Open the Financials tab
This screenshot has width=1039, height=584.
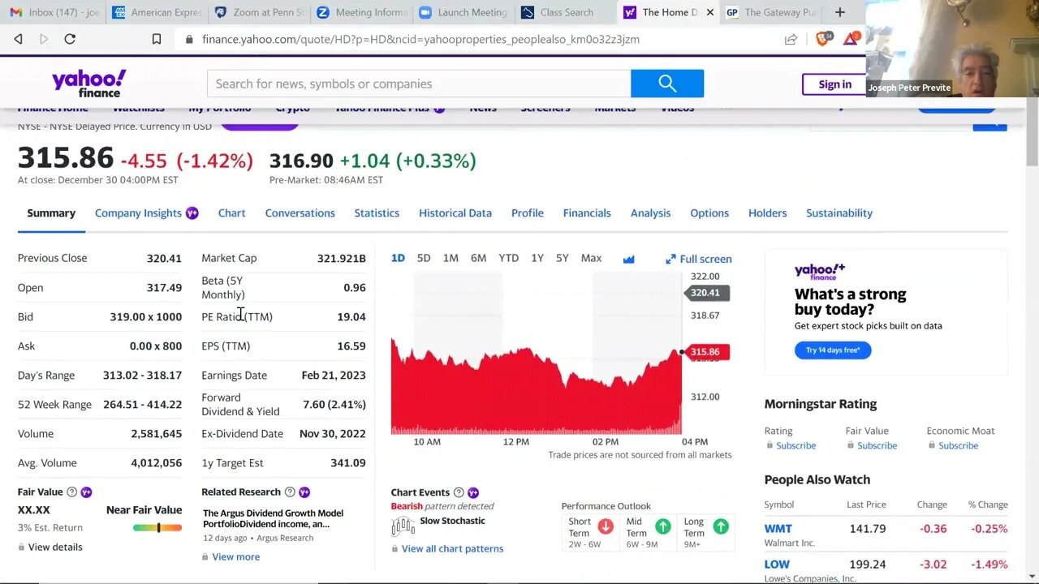587,213
